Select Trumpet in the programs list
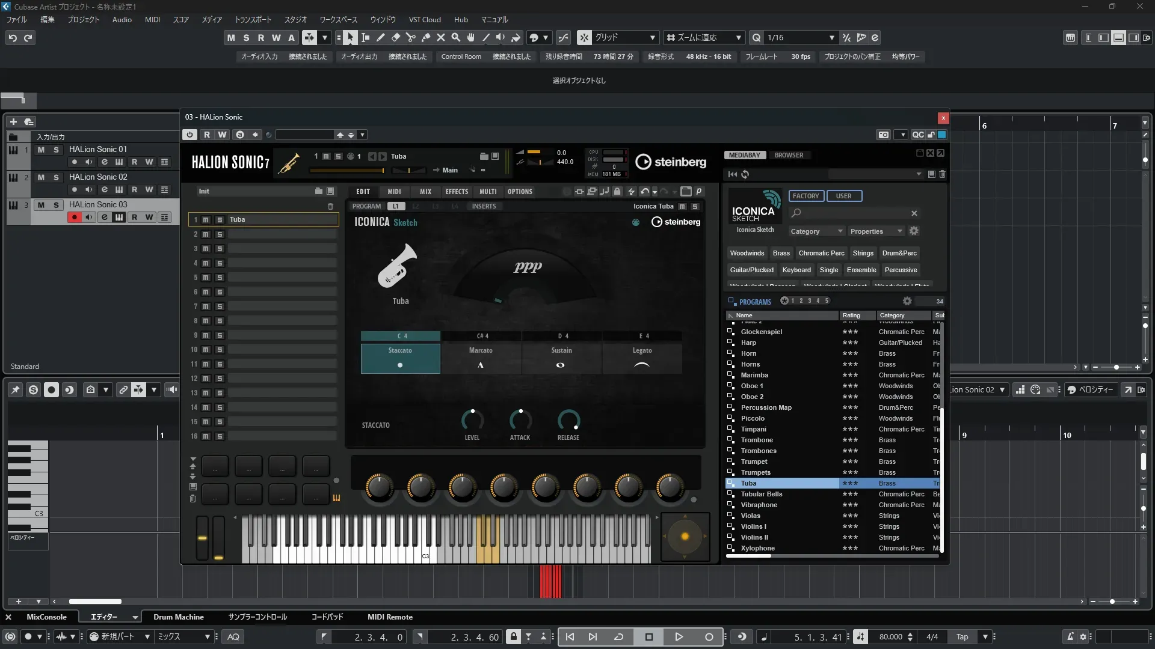1155x649 pixels. point(754,462)
